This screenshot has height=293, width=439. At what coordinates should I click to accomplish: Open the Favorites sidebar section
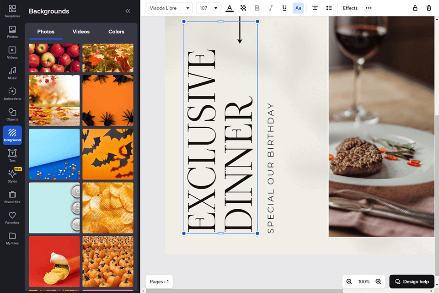[x=12, y=217]
